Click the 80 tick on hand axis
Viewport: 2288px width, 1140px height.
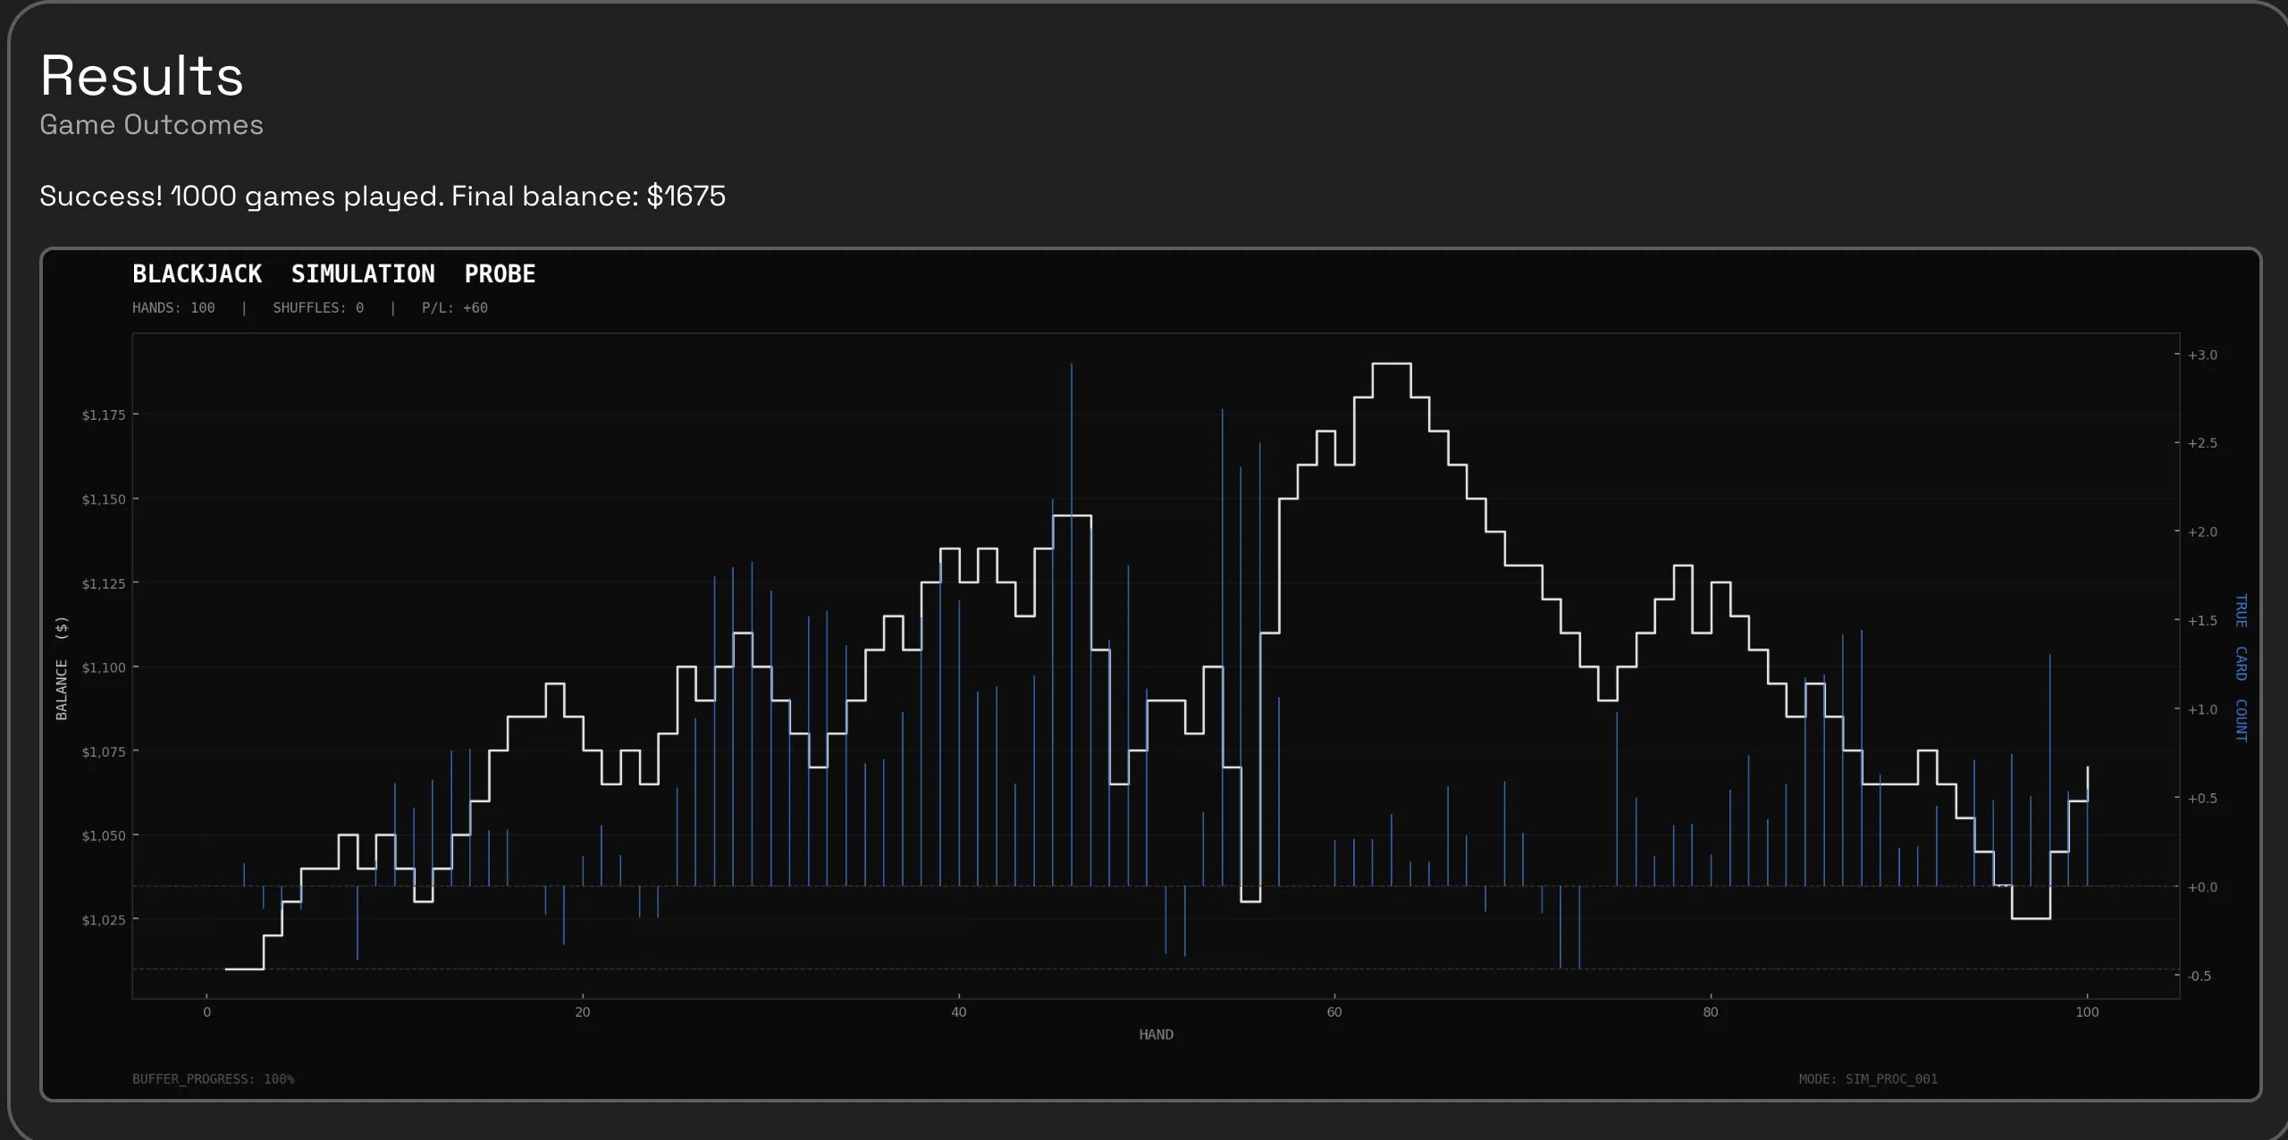pyautogui.click(x=1711, y=1012)
